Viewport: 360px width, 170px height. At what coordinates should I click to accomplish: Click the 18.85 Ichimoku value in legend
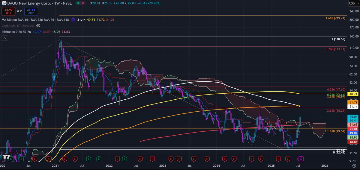(x=47, y=31)
